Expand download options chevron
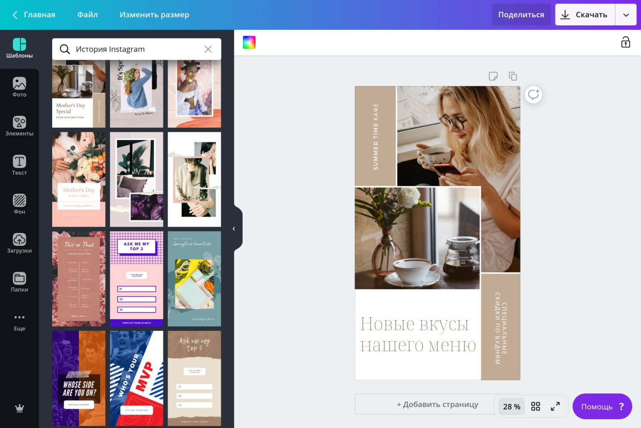This screenshot has height=428, width=641. click(x=626, y=15)
